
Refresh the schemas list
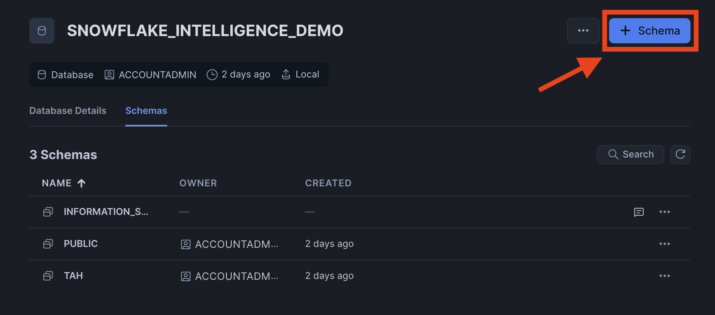(x=680, y=154)
